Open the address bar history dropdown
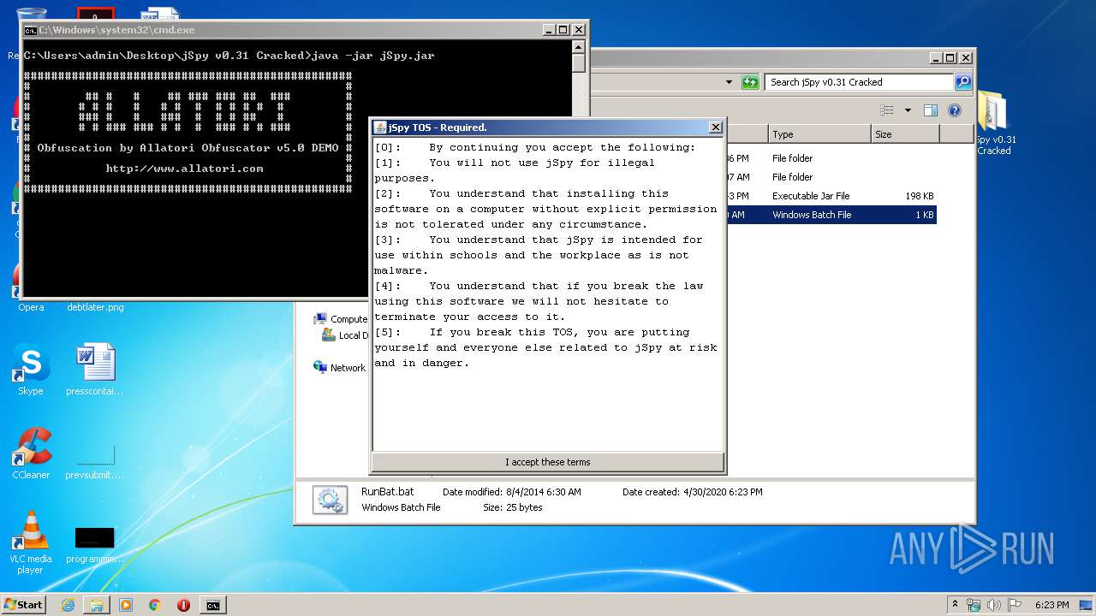Viewport: 1096px width, 616px height. pyautogui.click(x=729, y=82)
